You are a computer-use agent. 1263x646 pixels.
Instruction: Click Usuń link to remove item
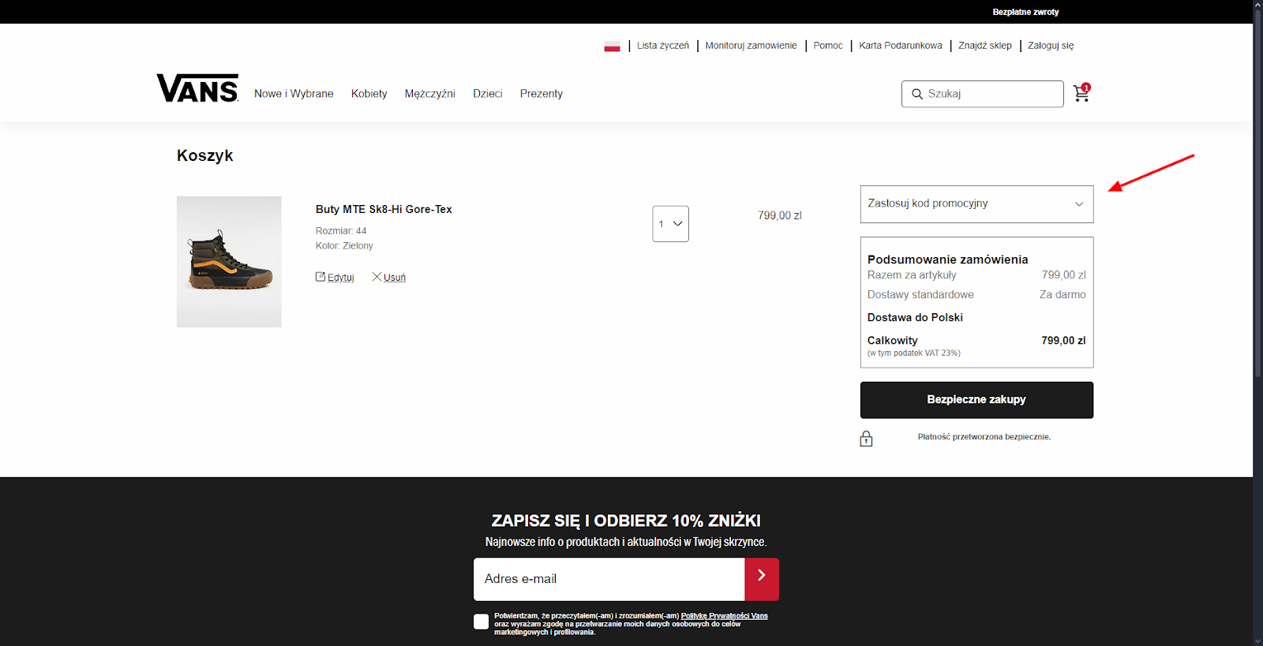pyautogui.click(x=395, y=278)
